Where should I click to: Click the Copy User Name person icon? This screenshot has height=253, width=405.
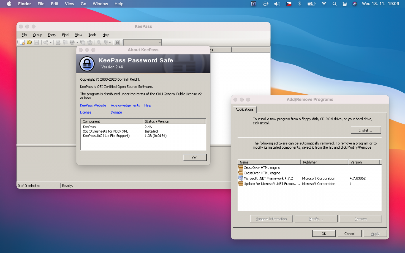tap(58, 42)
